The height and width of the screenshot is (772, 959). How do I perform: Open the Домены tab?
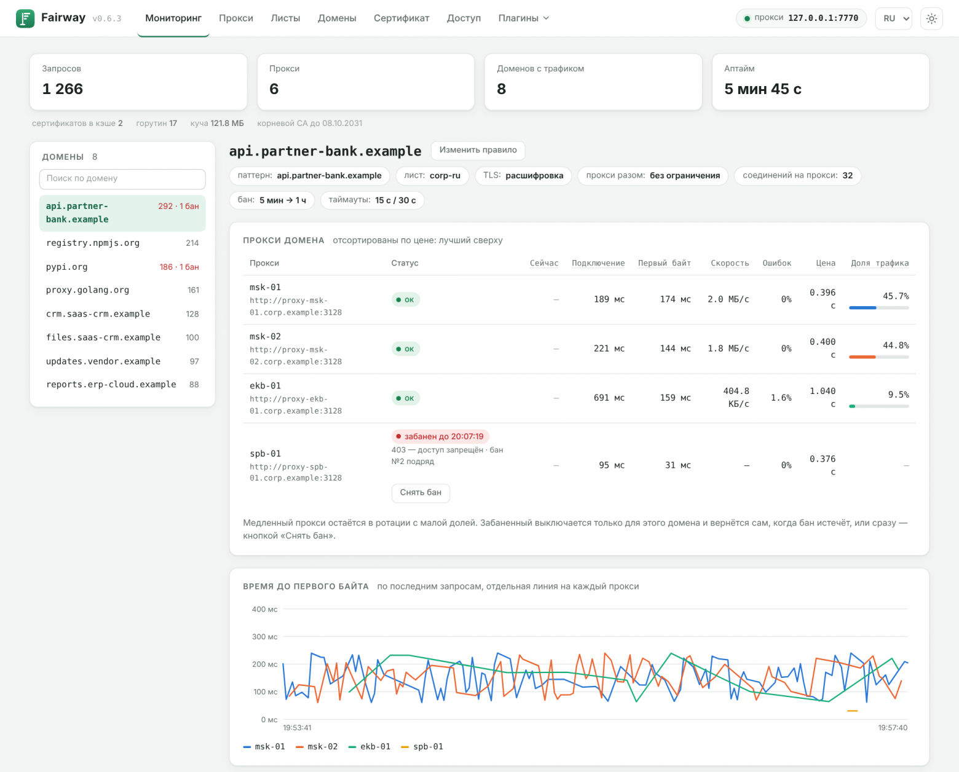point(337,18)
